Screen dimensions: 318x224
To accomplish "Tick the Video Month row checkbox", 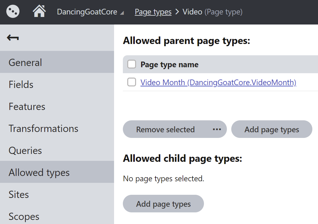I will (x=132, y=82).
